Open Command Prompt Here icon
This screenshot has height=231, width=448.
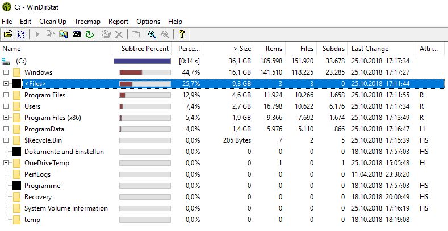coord(77,35)
